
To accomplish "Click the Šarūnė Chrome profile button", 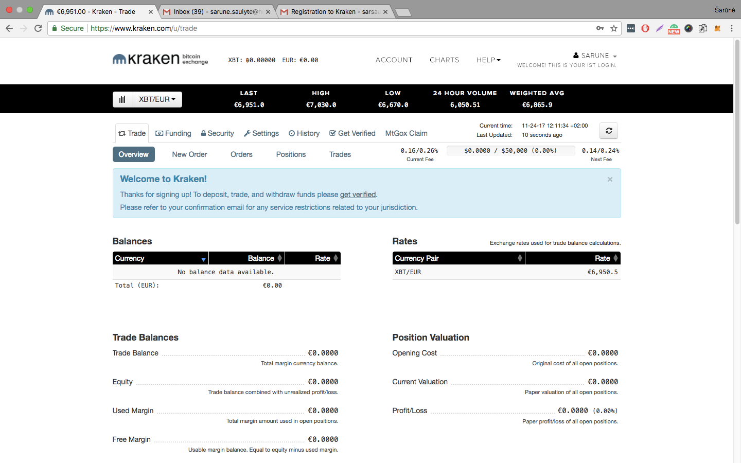I will pos(725,10).
